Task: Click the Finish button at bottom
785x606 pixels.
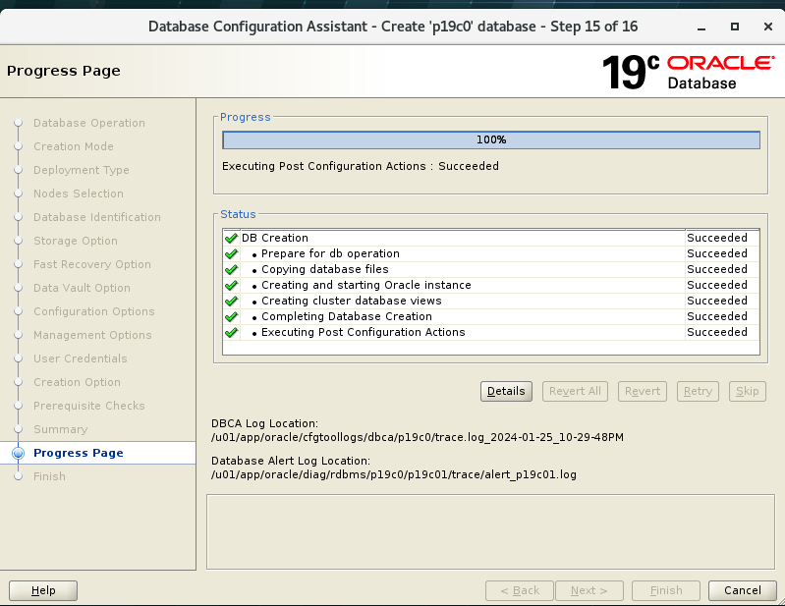Action: (x=666, y=590)
